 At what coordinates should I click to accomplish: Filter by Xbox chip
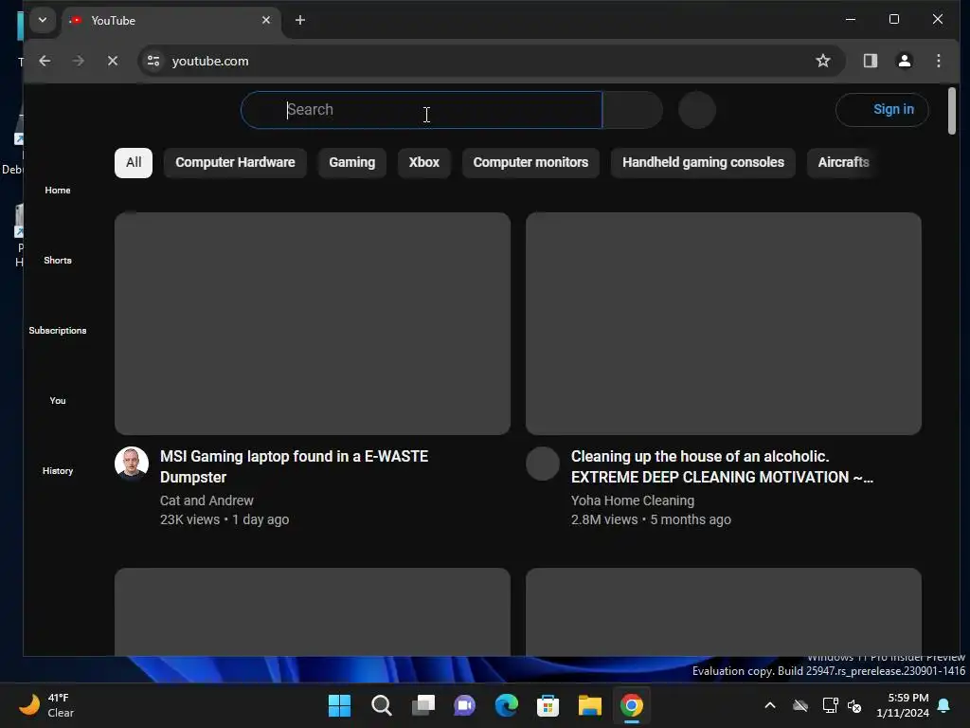pos(424,163)
